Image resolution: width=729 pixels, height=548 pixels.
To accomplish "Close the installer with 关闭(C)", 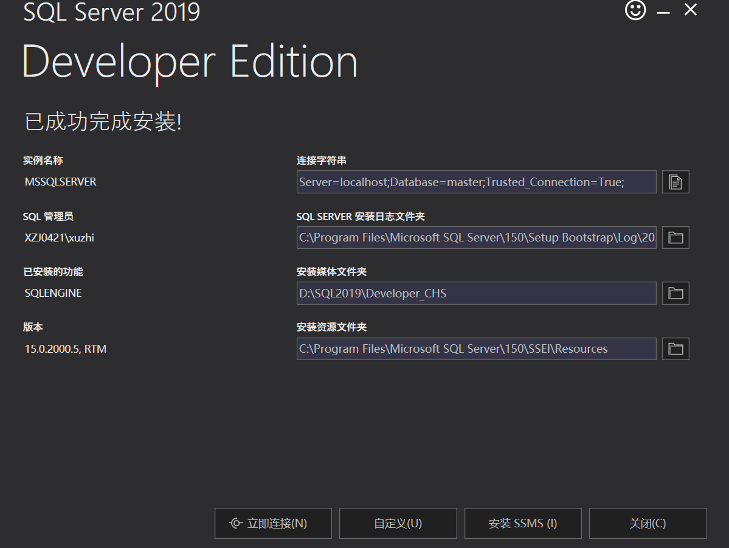I will [648, 523].
